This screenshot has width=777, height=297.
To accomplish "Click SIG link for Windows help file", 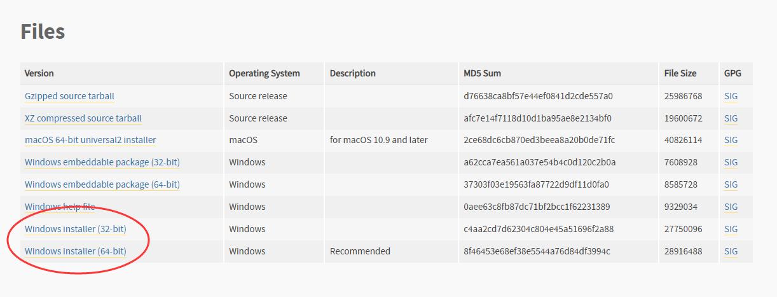I will coord(731,207).
